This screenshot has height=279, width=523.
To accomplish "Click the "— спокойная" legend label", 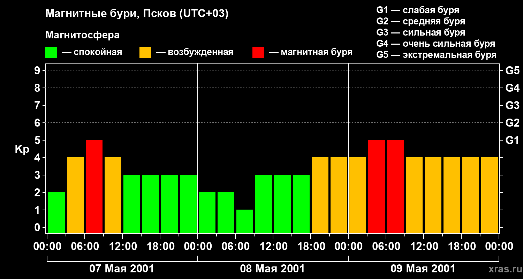I will pyautogui.click(x=92, y=52).
